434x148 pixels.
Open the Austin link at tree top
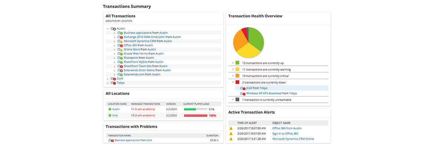click(x=121, y=28)
